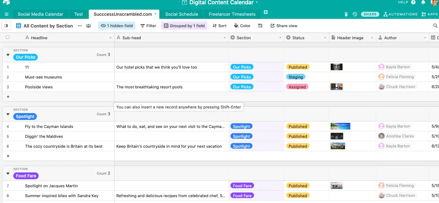This screenshot has width=439, height=203.
Task: Open the user account avatar
Action: (434, 2)
